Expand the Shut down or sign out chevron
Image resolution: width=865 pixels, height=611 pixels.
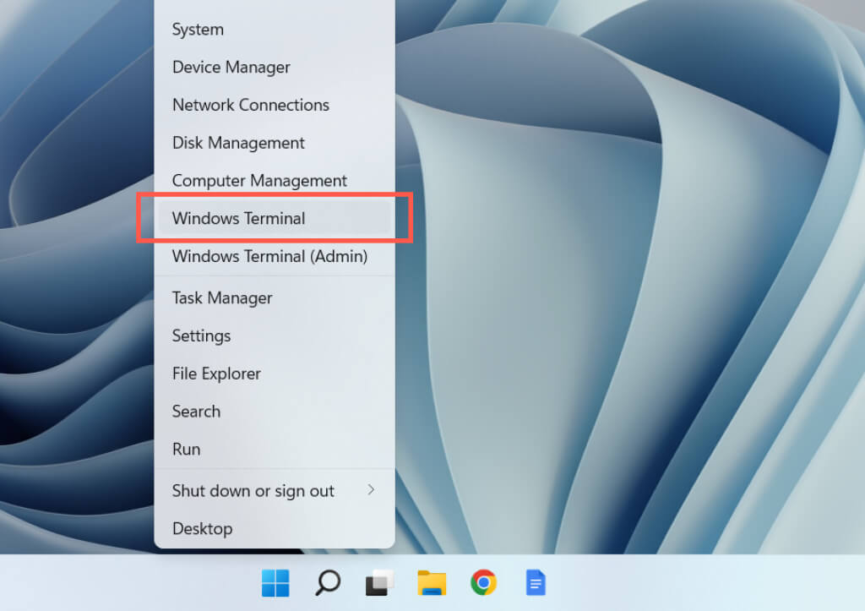[371, 490]
